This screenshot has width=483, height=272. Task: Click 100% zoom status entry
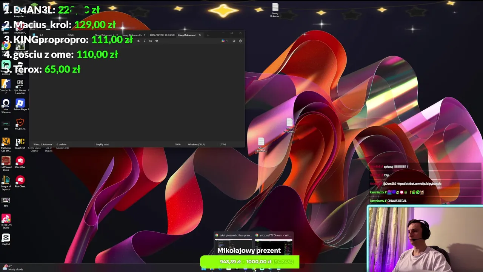pos(178,144)
